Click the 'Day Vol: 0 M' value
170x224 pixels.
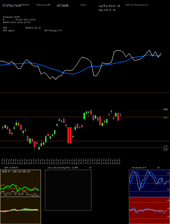pos(107,10)
